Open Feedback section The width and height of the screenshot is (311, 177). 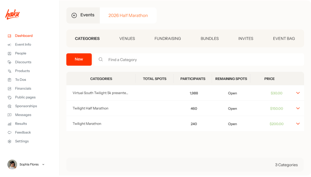pyautogui.click(x=23, y=132)
